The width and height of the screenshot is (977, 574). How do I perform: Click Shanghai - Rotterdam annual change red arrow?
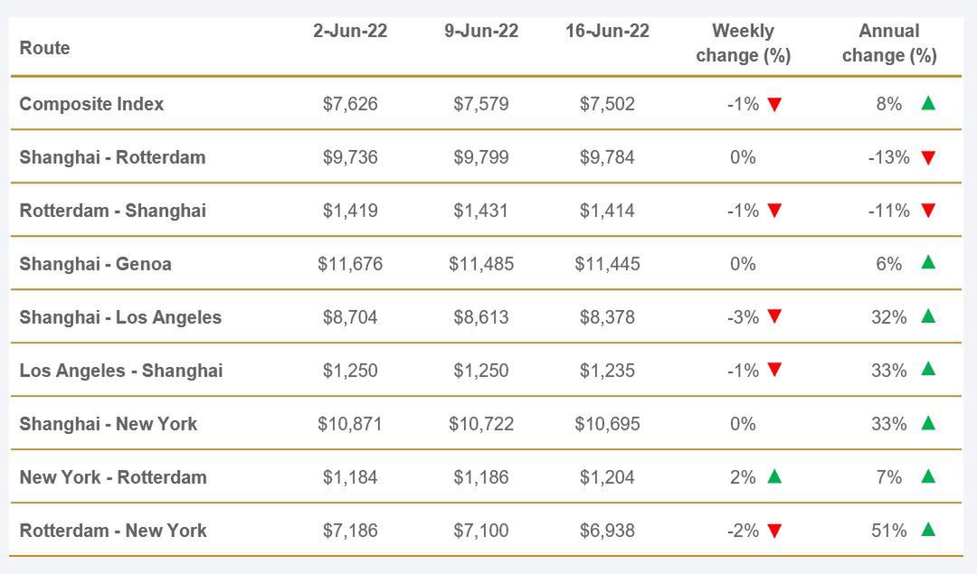coord(927,158)
